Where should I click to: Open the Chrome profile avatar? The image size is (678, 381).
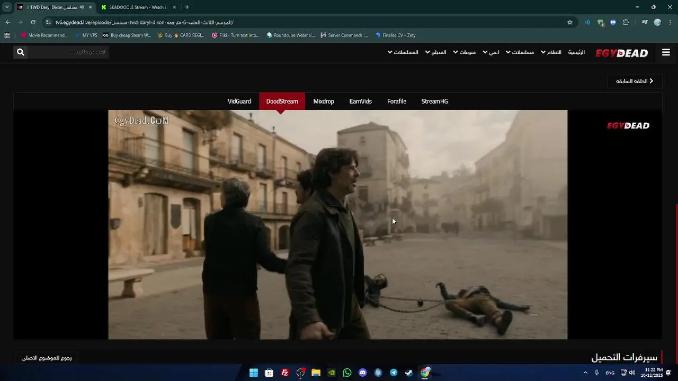[657, 22]
